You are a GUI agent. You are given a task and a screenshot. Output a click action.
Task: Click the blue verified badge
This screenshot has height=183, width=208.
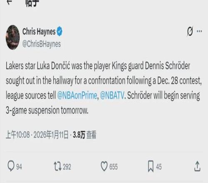click(59, 31)
